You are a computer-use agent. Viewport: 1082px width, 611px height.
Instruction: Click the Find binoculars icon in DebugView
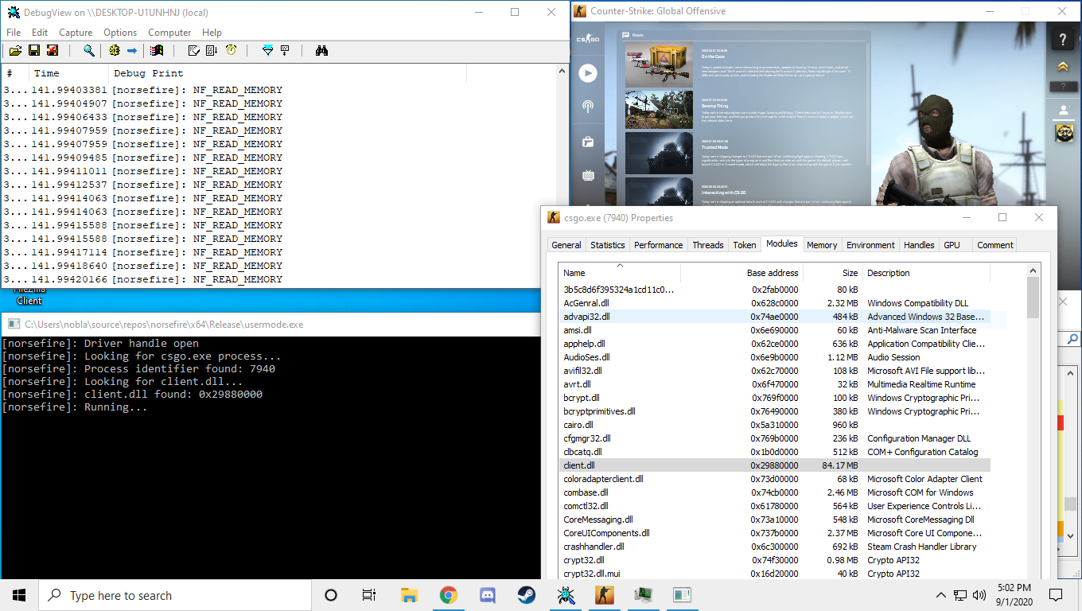[321, 50]
